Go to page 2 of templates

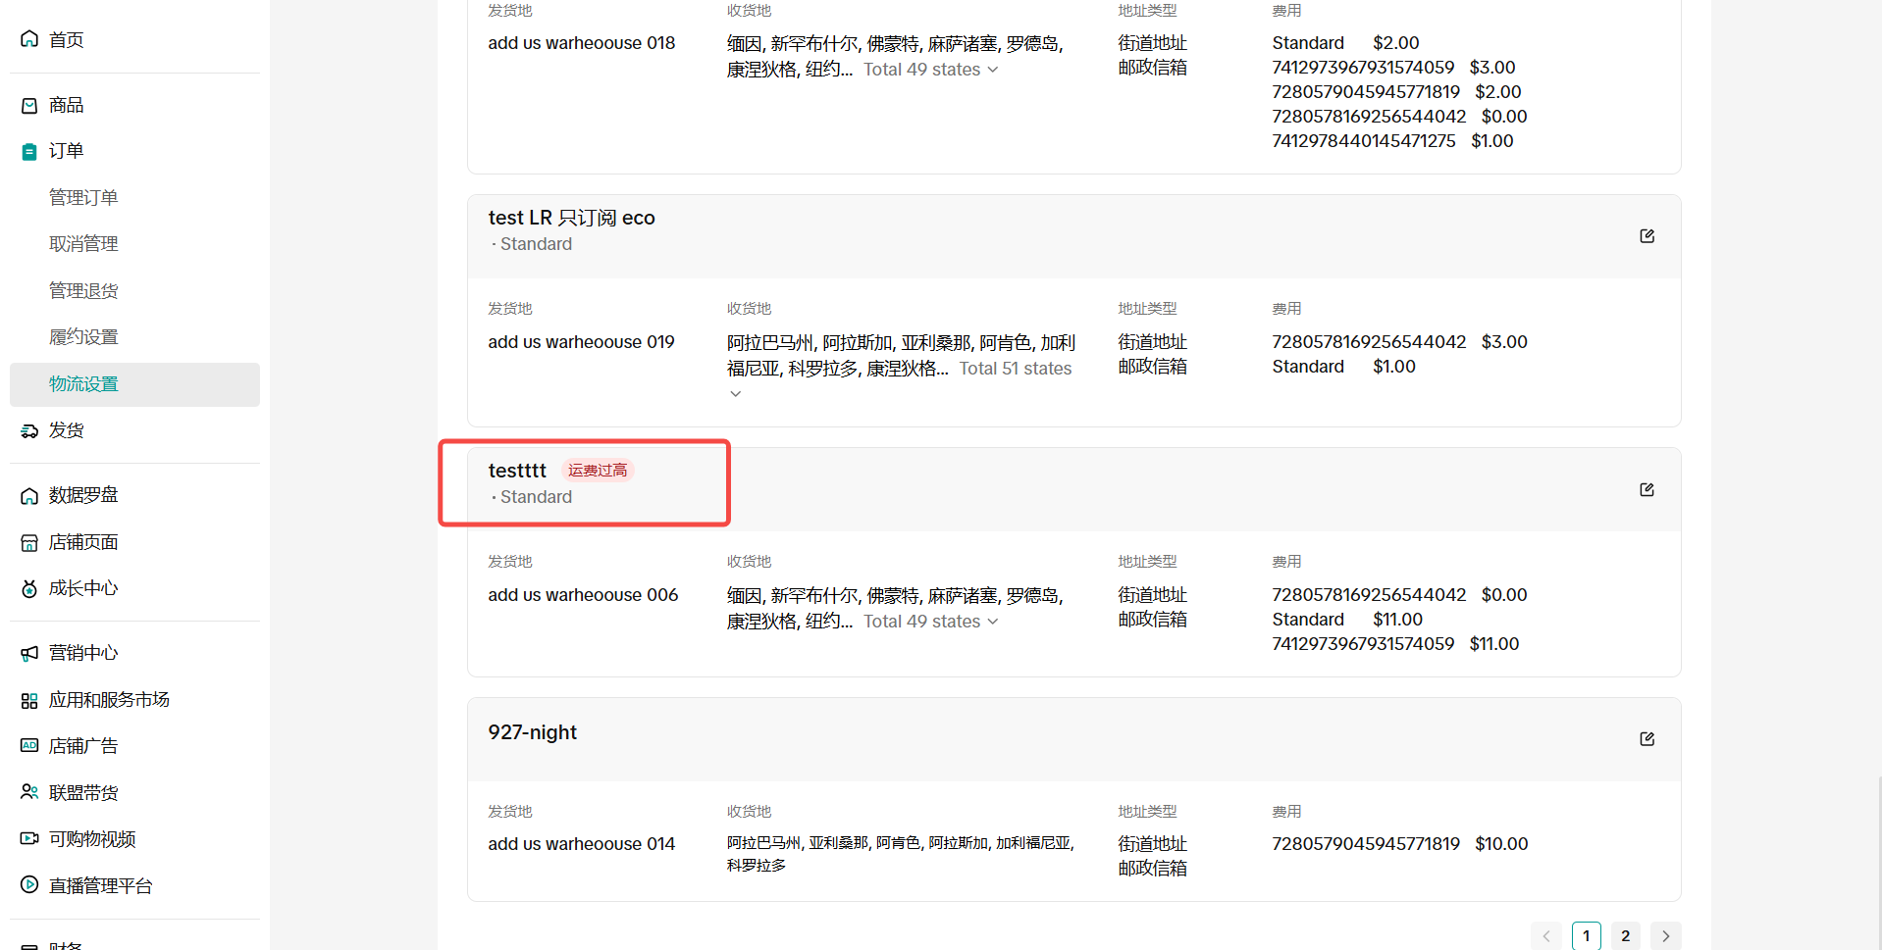1625,935
